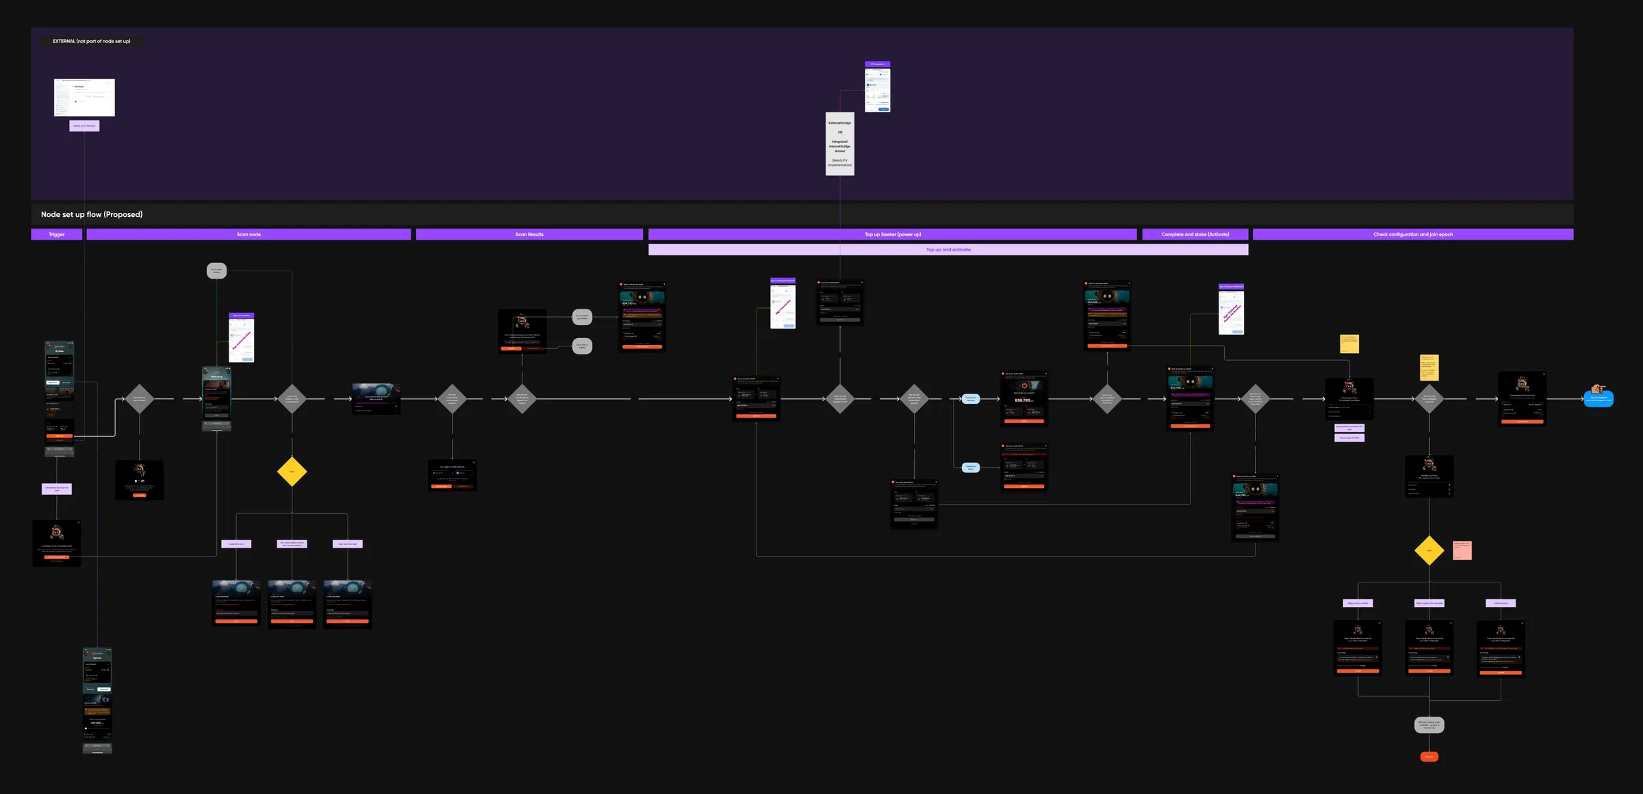
Task: Select the yellow sticky note above the last decision diamond
Action: click(x=1429, y=368)
